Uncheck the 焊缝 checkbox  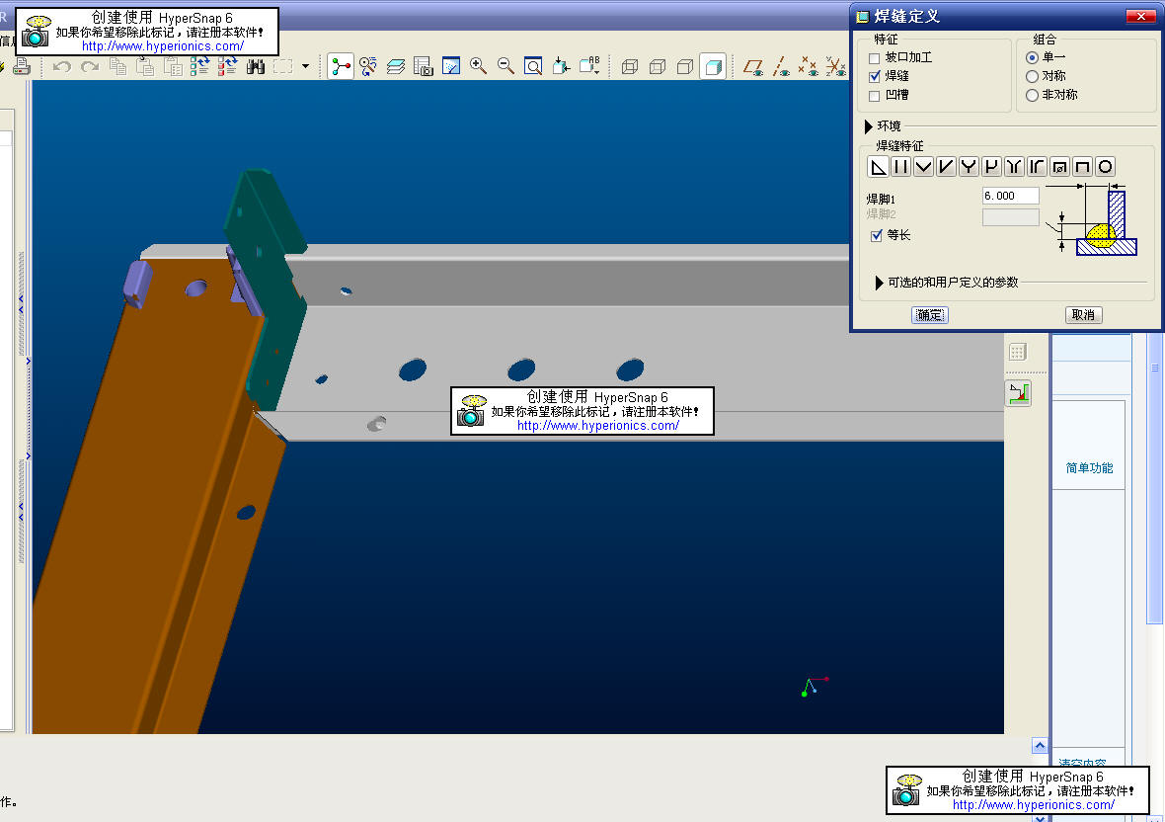[x=875, y=76]
